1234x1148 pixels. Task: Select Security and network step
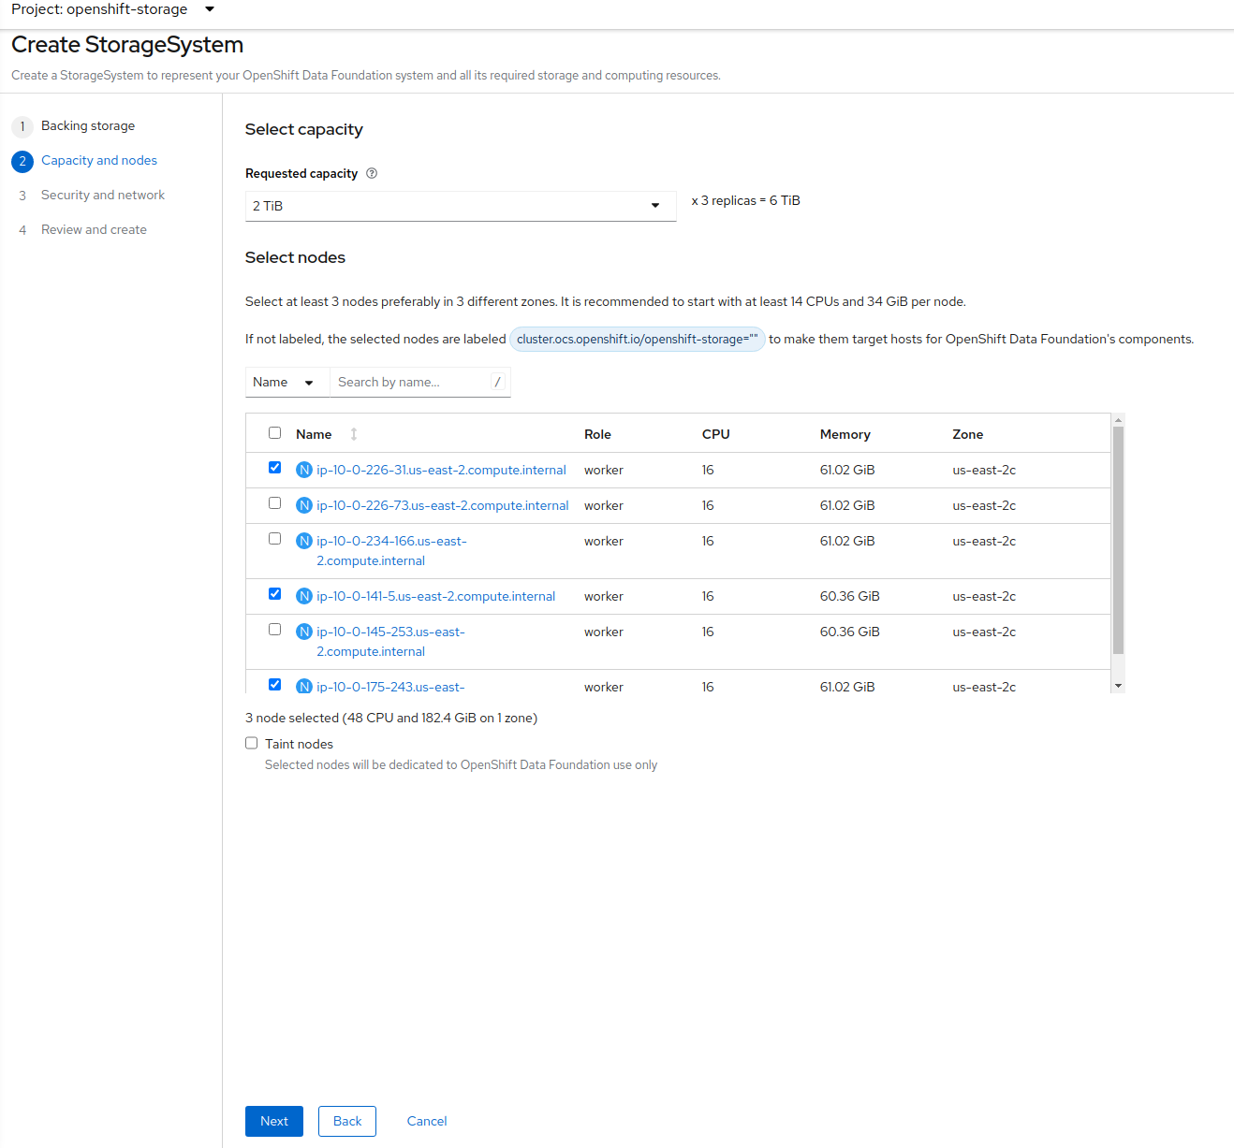point(103,195)
